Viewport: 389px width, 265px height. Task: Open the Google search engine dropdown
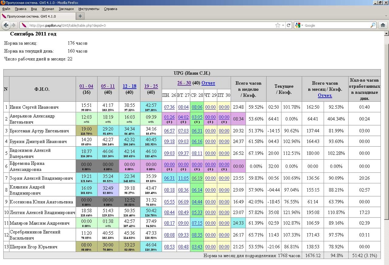pyautogui.click(x=299, y=25)
